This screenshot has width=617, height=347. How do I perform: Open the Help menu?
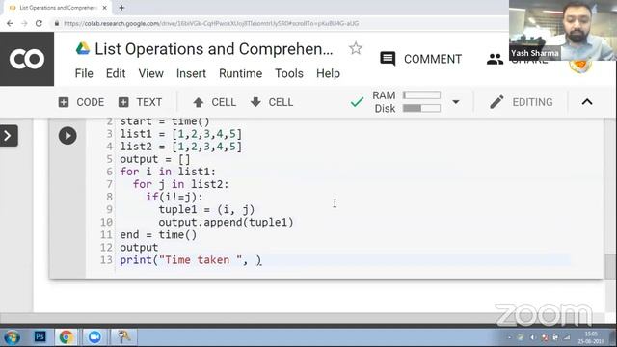[x=328, y=73]
